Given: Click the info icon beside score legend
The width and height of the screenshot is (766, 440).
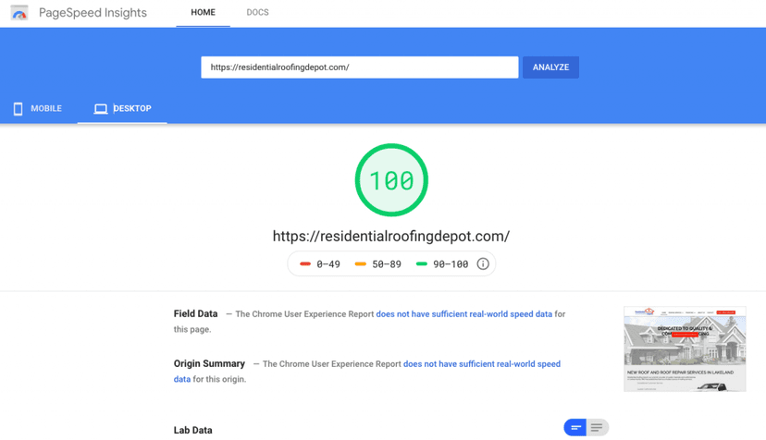Looking at the screenshot, I should point(483,264).
